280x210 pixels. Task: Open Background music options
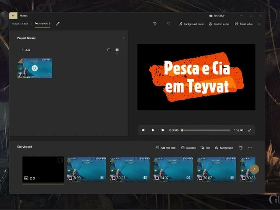(x=192, y=24)
